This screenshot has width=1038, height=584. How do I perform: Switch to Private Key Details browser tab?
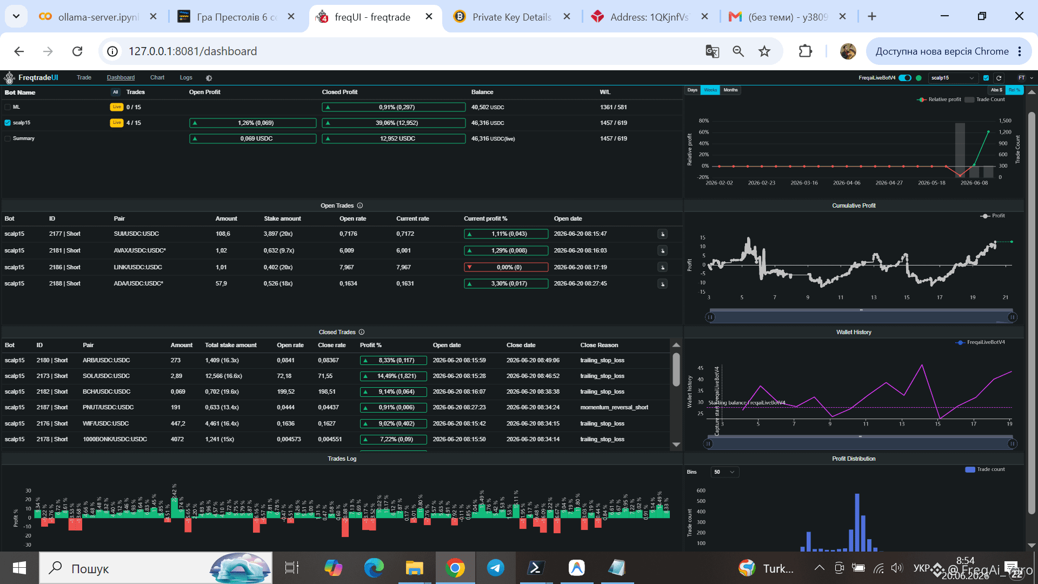(511, 17)
